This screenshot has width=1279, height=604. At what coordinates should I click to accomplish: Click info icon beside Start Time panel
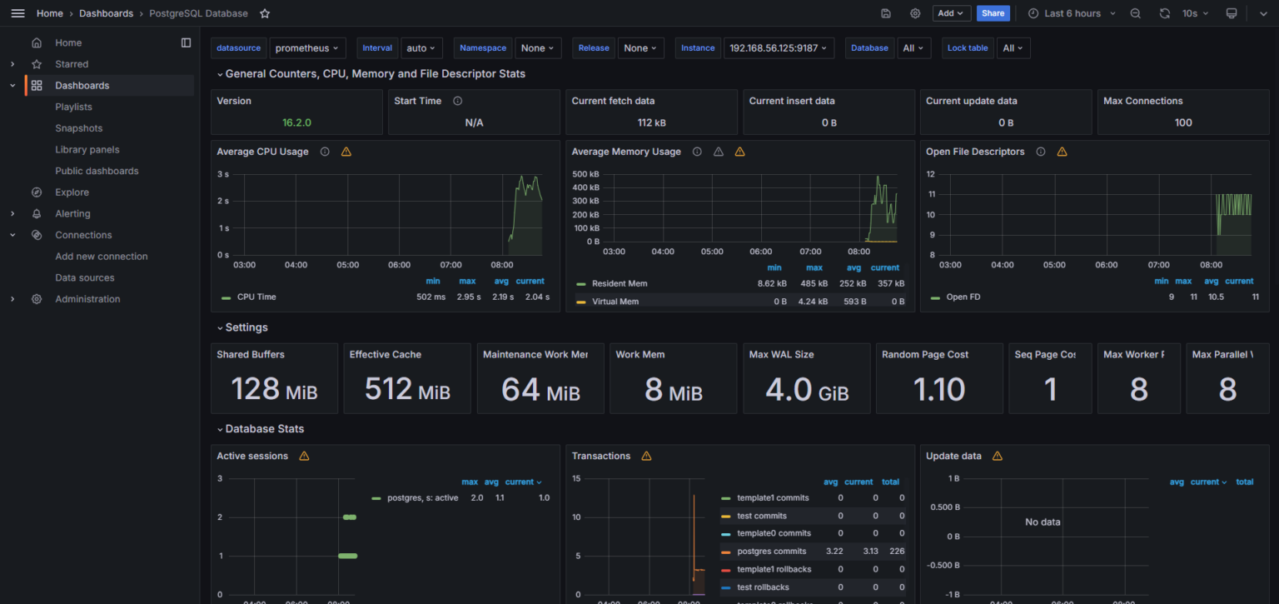[457, 101]
